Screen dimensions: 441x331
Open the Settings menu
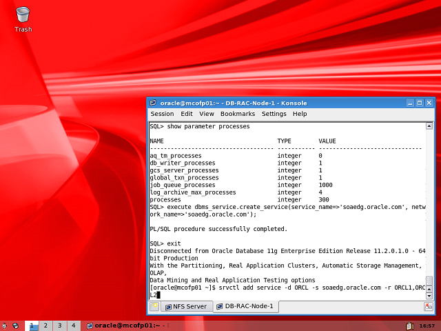(x=274, y=114)
